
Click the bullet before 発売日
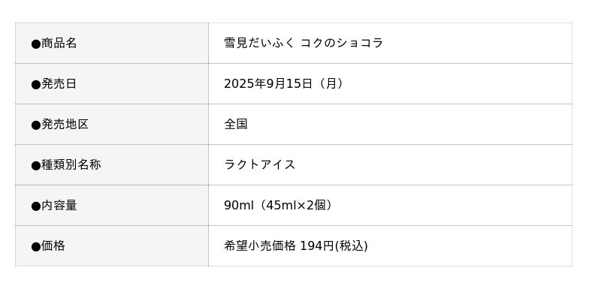(35, 85)
